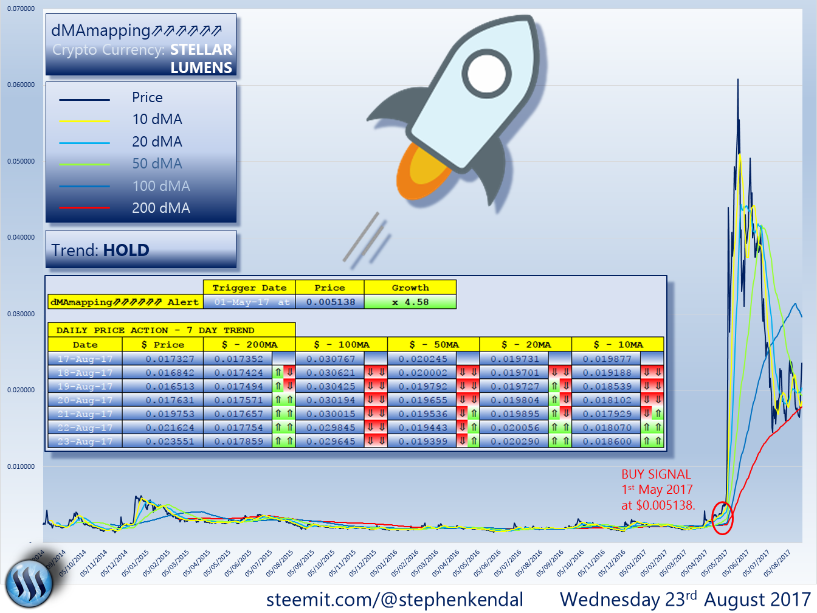Click the date cell 19-Aug-17
Screen dimensions: 817x613
(x=85, y=386)
